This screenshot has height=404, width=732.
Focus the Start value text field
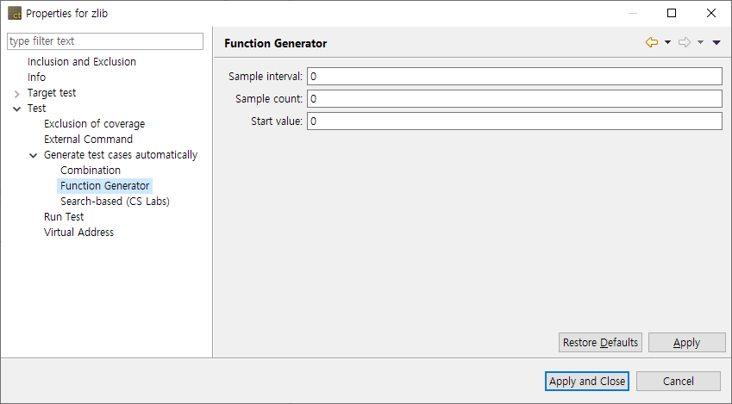(514, 121)
